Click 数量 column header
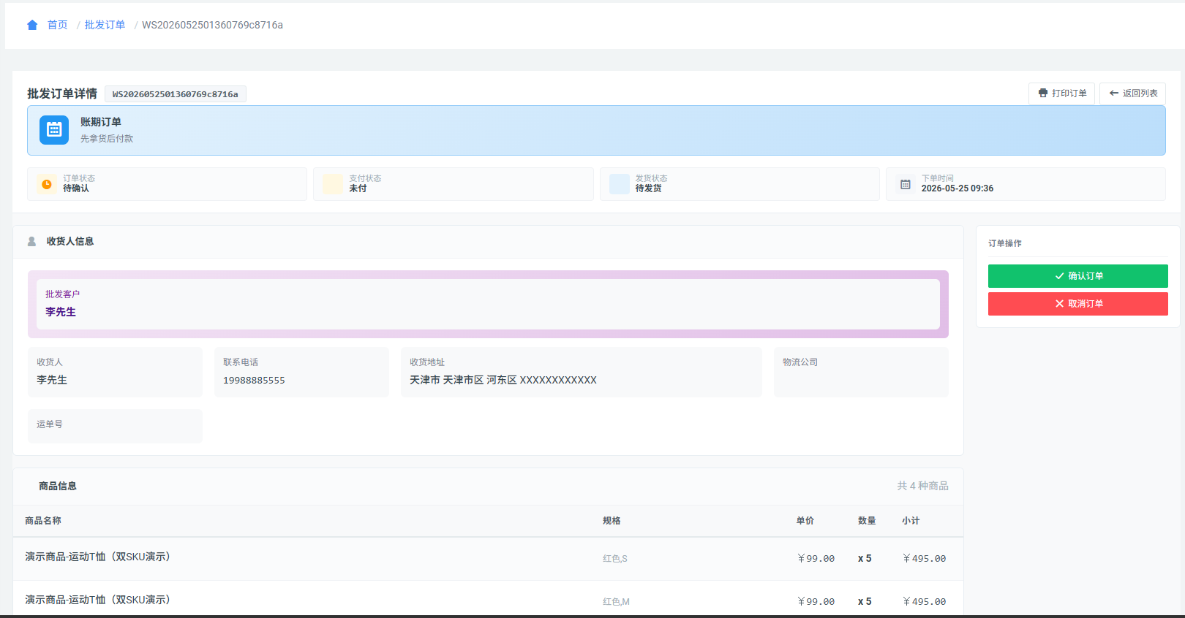Image resolution: width=1185 pixels, height=618 pixels. (x=867, y=521)
